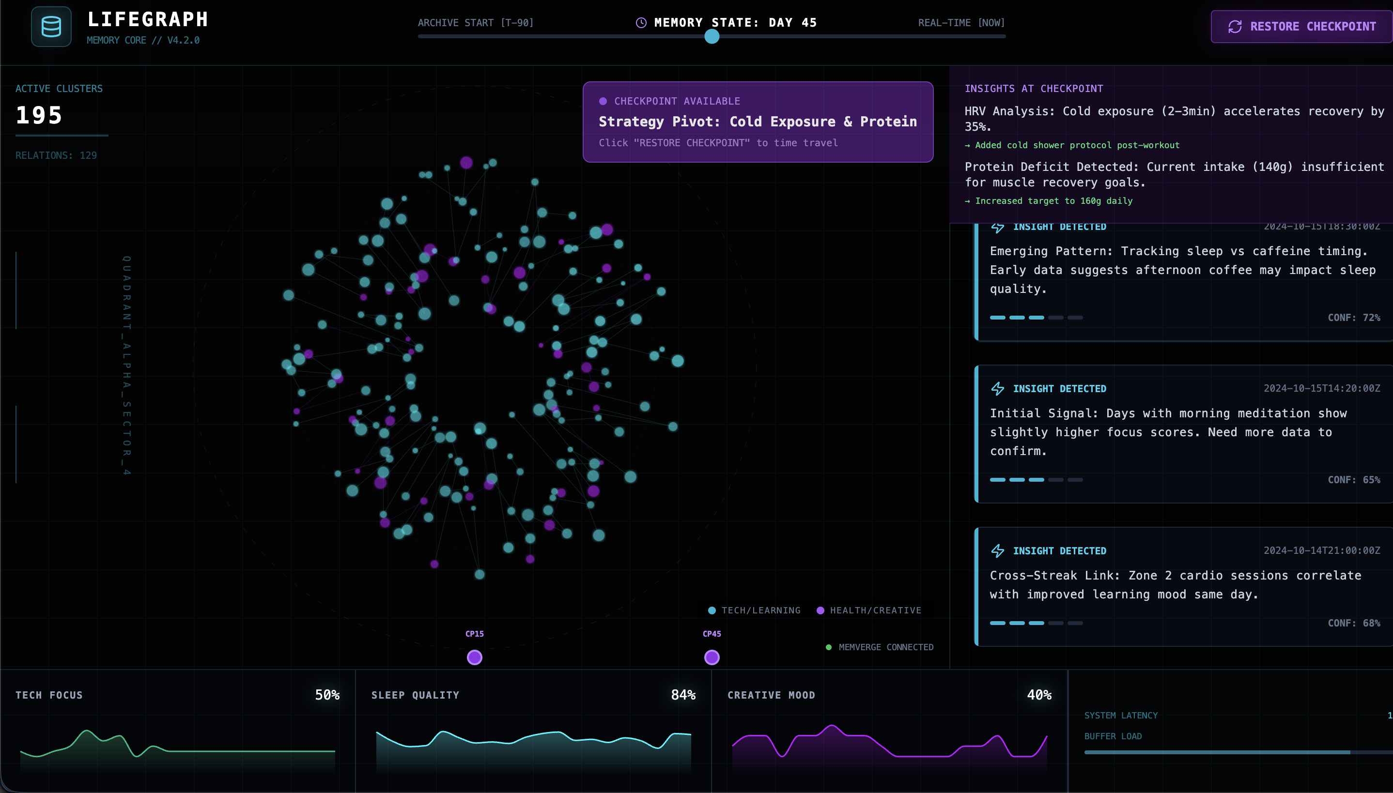1393x793 pixels.
Task: Click lightning icon on morning meditation insight
Action: 997,388
